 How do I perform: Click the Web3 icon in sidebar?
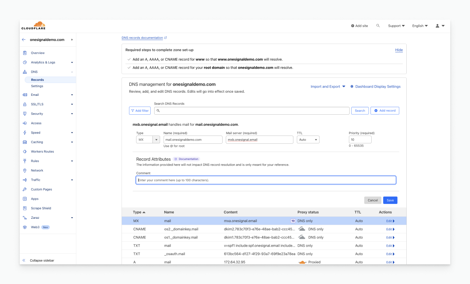(25, 227)
